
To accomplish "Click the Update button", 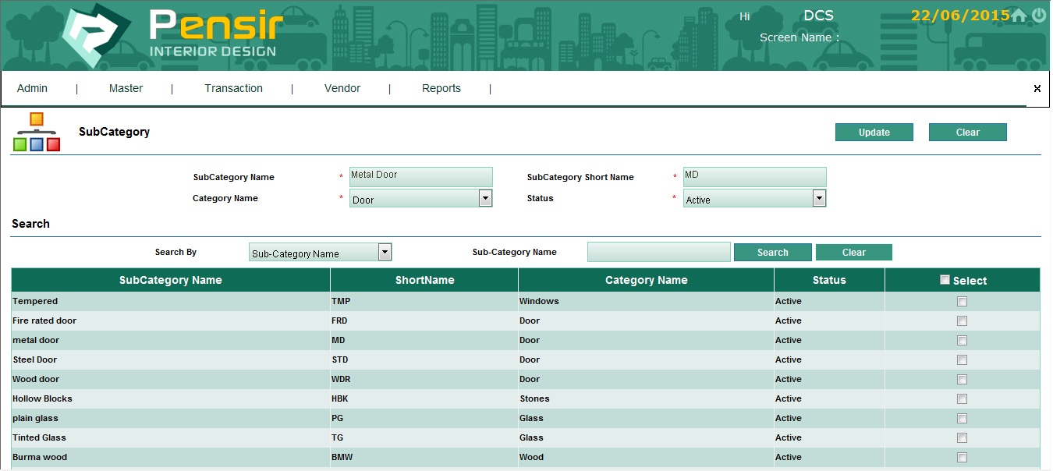I will (x=874, y=133).
